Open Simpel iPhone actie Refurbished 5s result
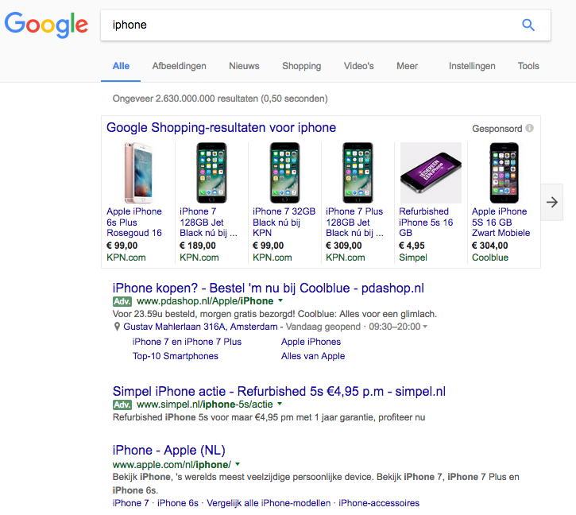Viewport: 576px width, 515px height. pyautogui.click(x=279, y=392)
